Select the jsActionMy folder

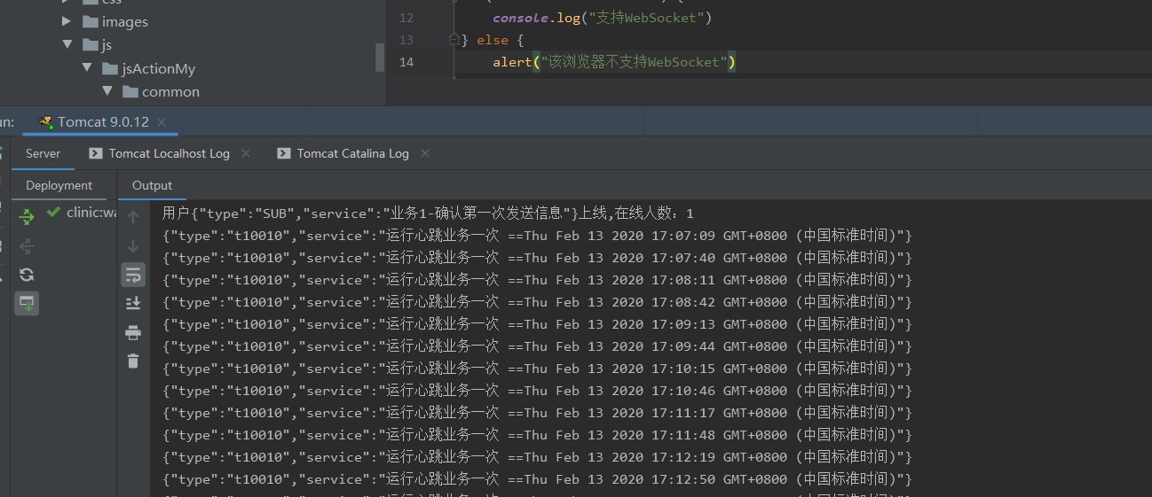click(x=158, y=68)
